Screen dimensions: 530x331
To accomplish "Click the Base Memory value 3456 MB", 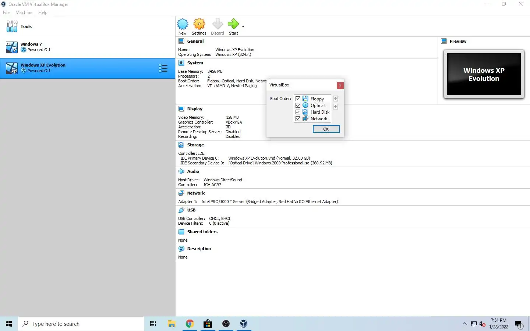I will point(215,71).
